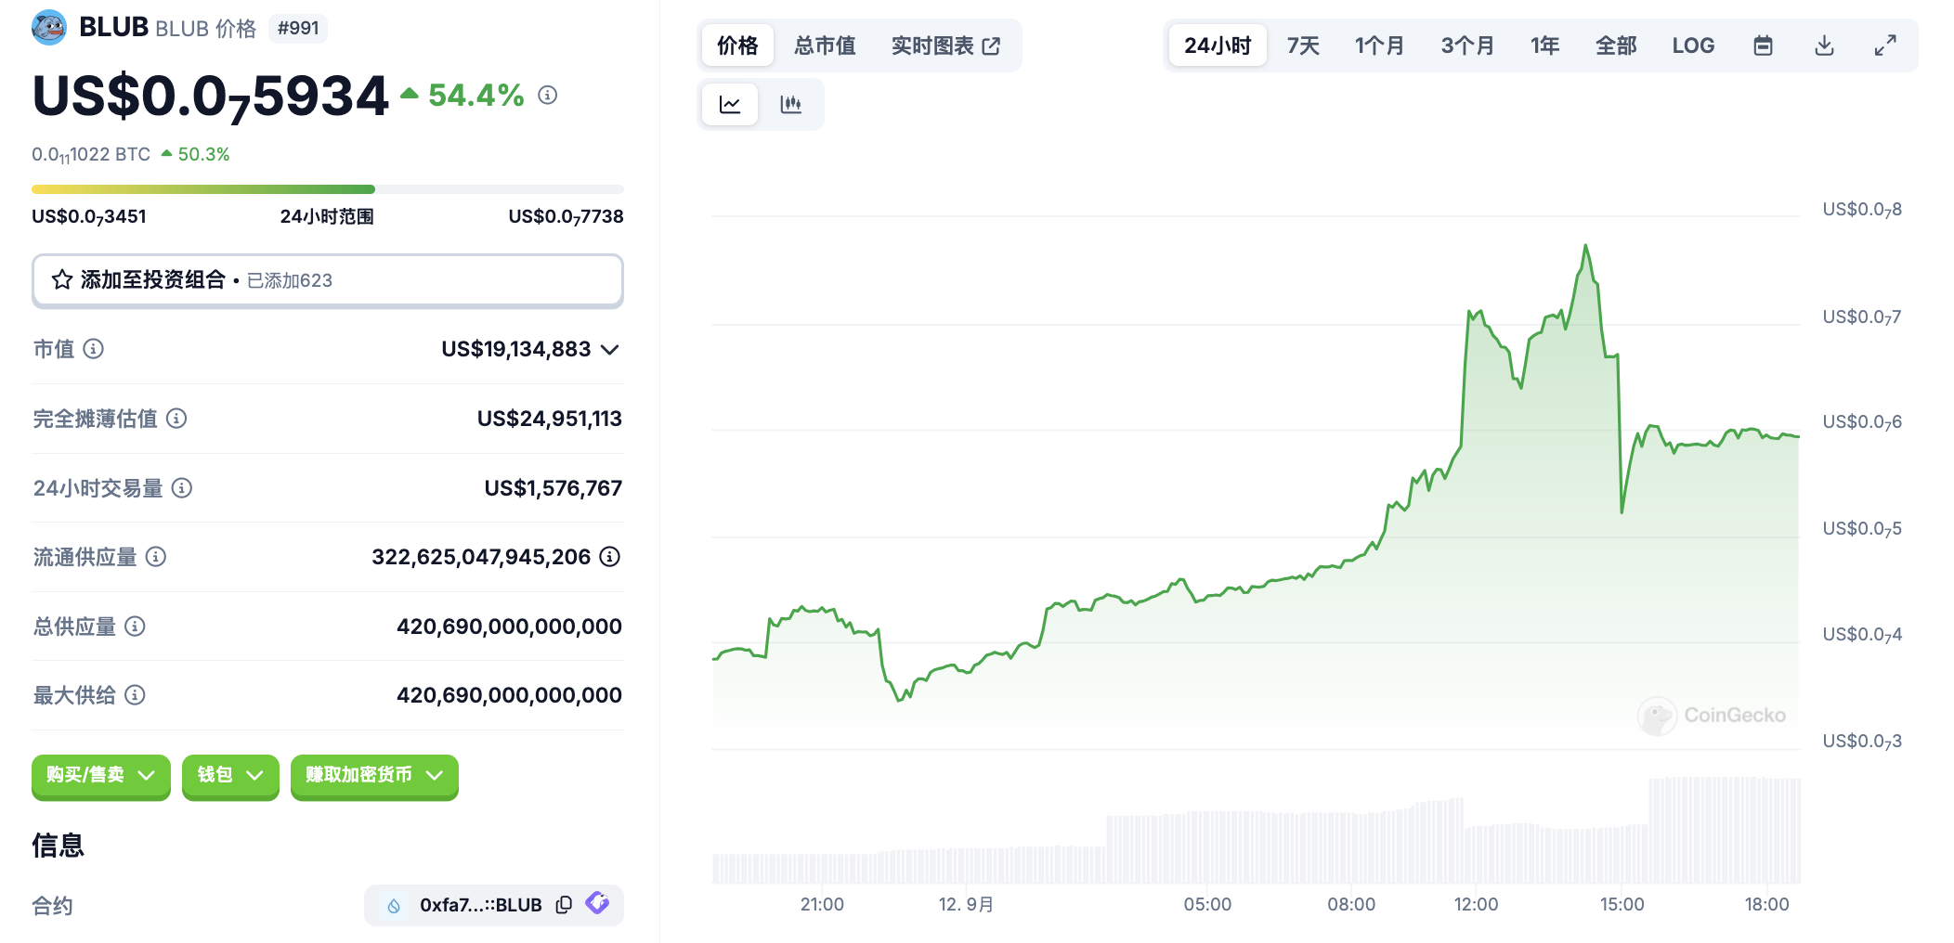
Task: Select the 价格 chart tab
Action: click(x=737, y=45)
